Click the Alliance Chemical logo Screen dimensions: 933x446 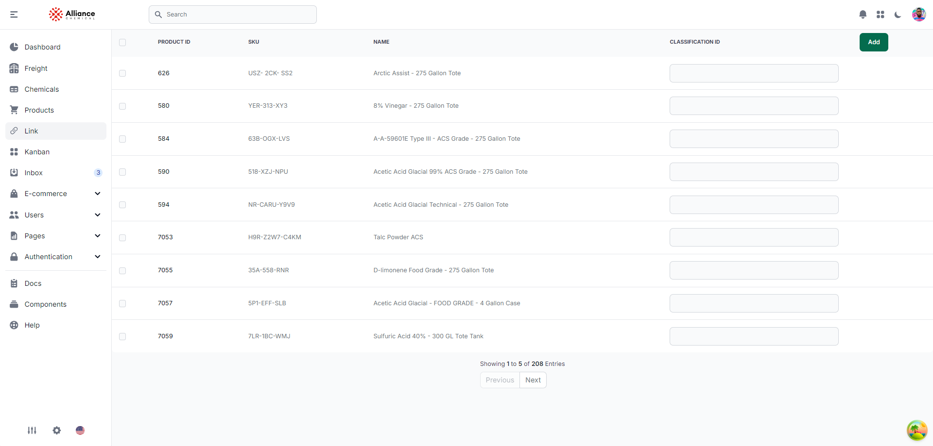(x=72, y=14)
